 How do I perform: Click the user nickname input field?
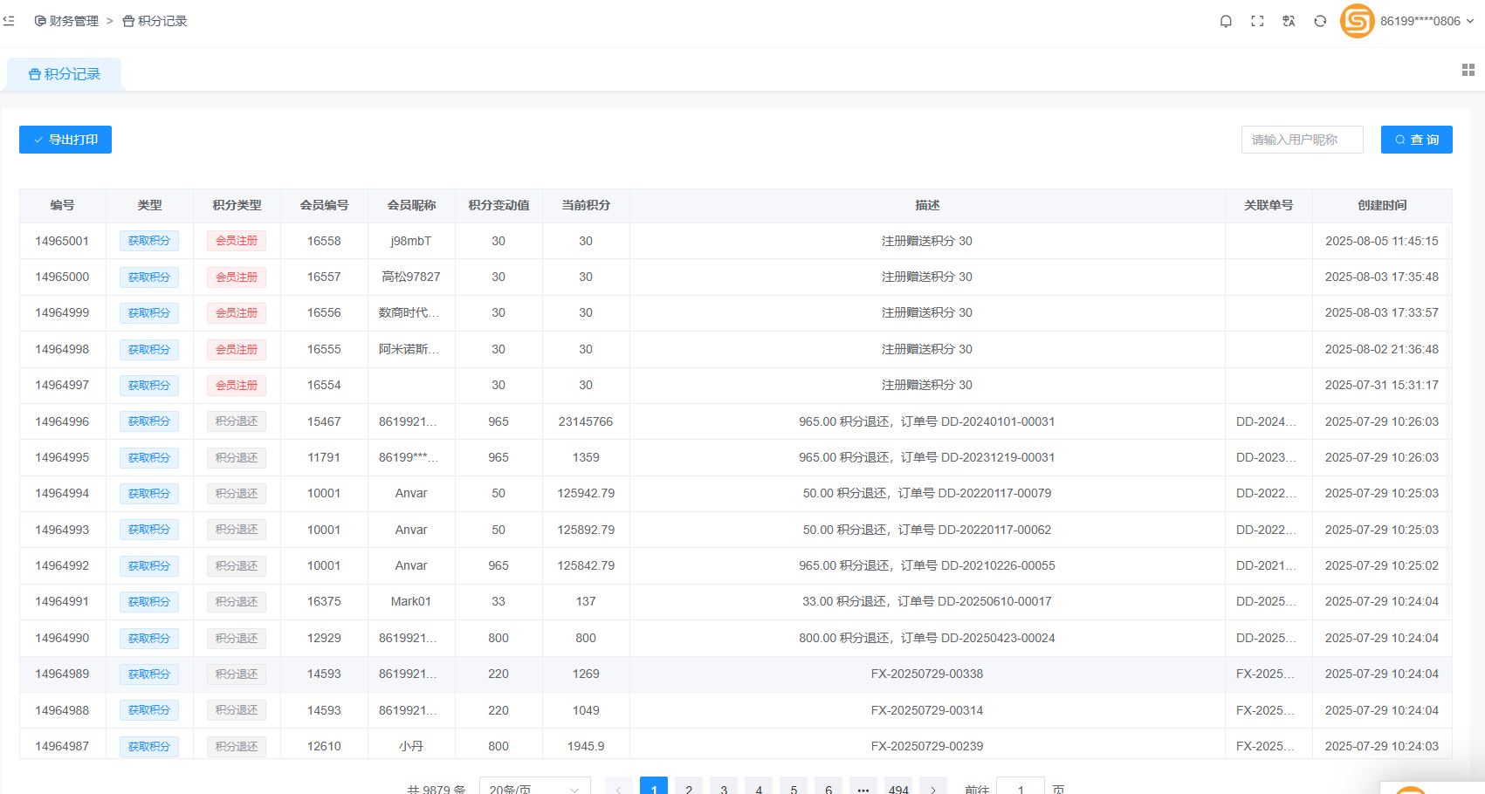[x=1302, y=140]
